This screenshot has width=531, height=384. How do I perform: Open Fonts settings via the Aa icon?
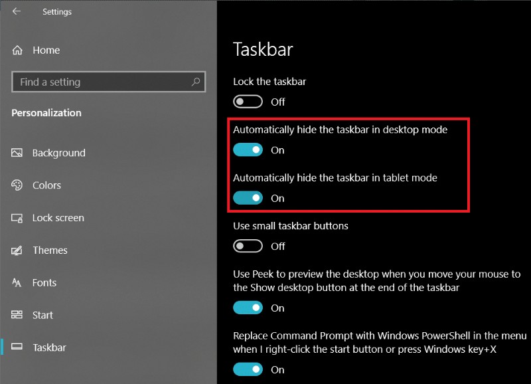coord(16,283)
